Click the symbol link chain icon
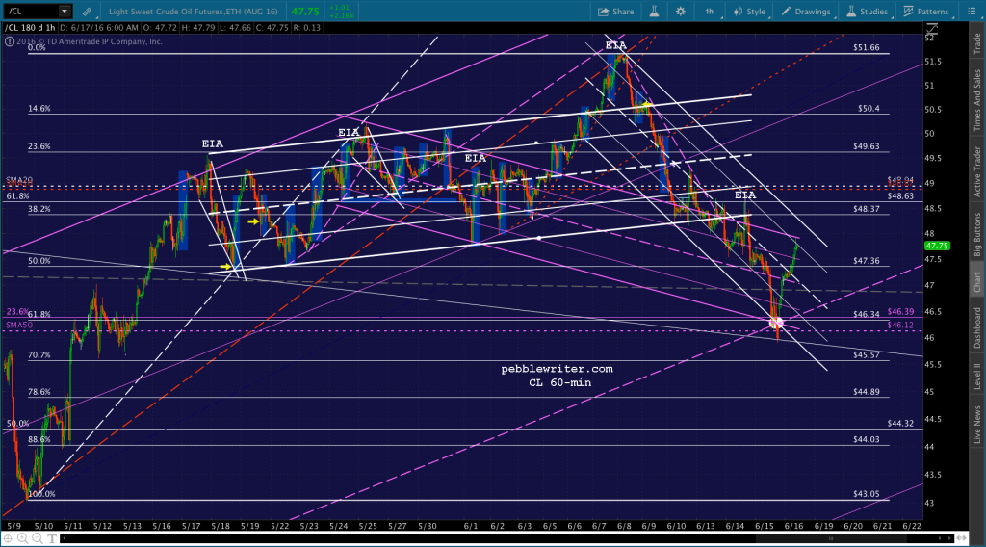 [x=87, y=12]
